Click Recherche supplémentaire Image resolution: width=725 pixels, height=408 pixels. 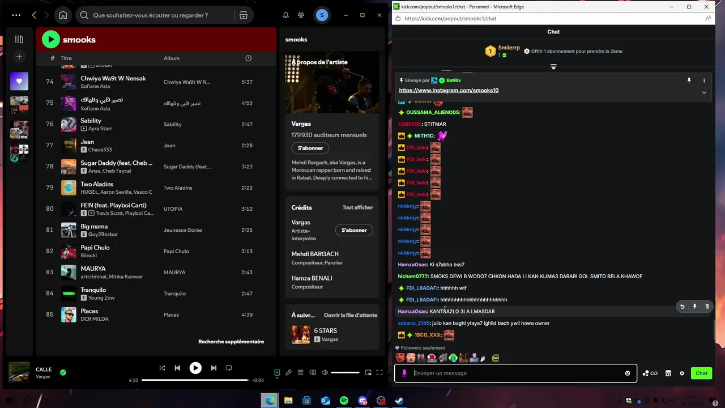231,342
